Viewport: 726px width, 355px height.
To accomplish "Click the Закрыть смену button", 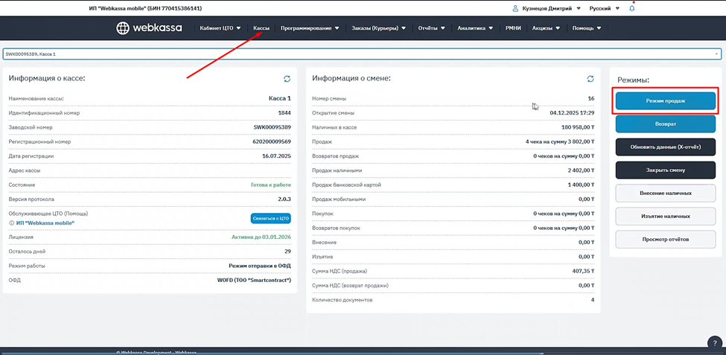I will point(666,170).
